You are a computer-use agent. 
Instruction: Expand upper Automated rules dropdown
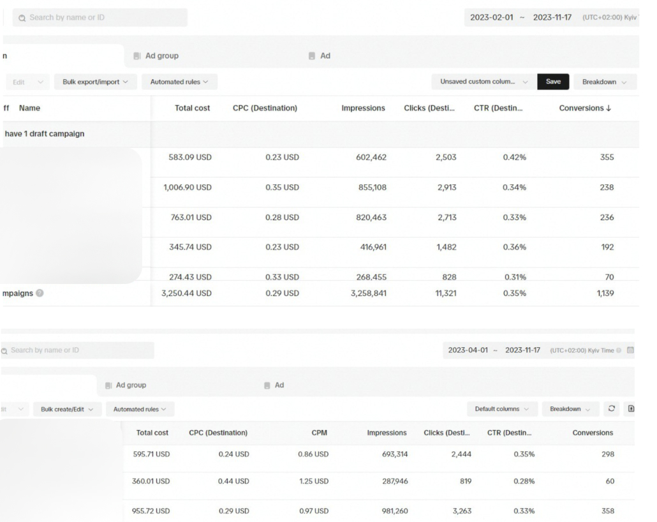click(179, 82)
